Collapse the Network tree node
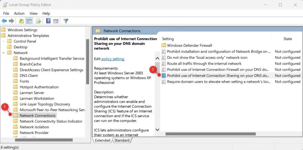The image size is (303, 150). (4, 53)
